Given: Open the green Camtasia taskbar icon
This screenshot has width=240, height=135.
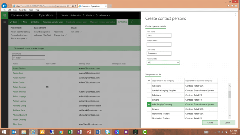Looking at the screenshot, I should (x=145, y=132).
